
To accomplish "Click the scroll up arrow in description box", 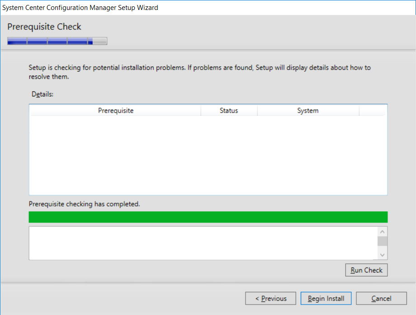I will click(x=382, y=232).
